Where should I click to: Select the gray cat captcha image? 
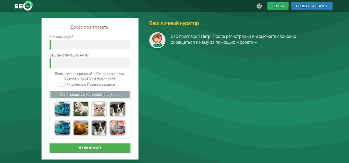117,128
